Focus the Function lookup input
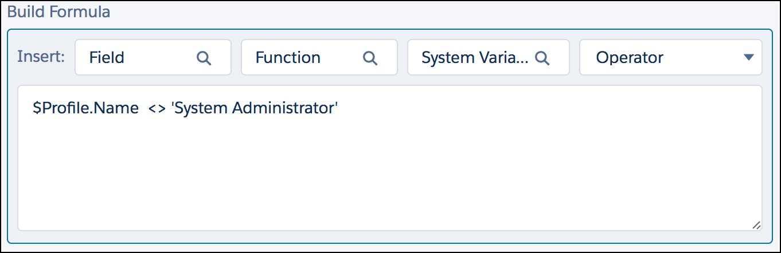 [x=319, y=57]
